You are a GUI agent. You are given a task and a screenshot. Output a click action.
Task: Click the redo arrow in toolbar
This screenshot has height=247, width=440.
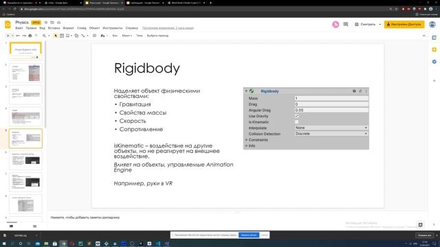(x=24, y=36)
